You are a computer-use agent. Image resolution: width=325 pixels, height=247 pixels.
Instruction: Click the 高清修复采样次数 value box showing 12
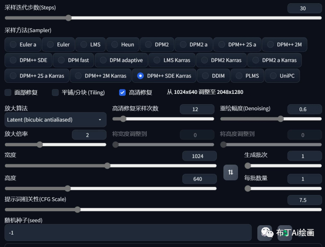(x=197, y=109)
